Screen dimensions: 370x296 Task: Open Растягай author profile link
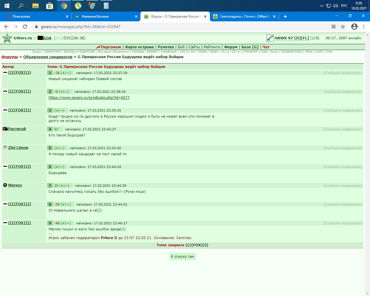point(17,129)
